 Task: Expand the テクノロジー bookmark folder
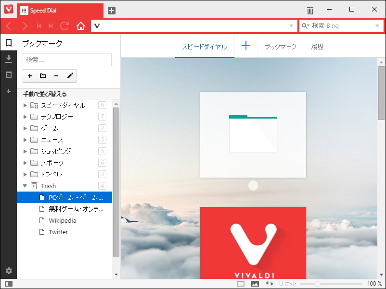click(x=25, y=117)
